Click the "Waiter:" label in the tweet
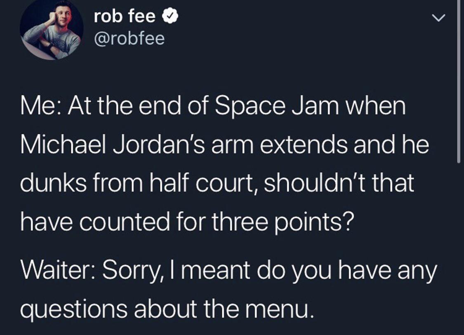 tap(58, 270)
